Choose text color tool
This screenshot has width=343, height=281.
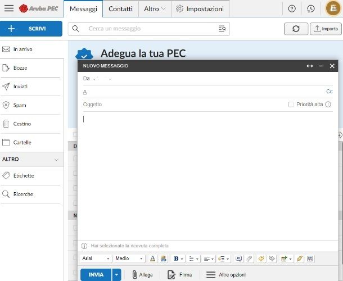point(153,259)
